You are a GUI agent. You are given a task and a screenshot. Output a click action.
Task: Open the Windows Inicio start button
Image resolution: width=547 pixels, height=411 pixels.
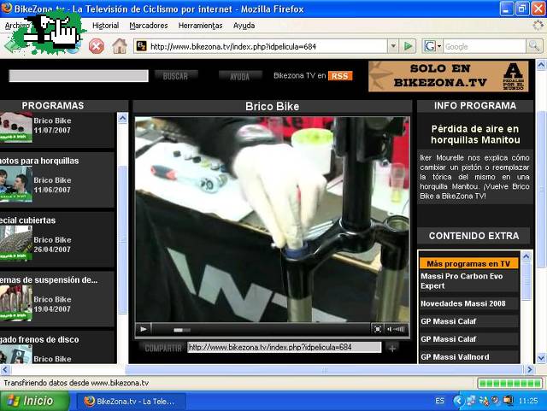point(34,401)
